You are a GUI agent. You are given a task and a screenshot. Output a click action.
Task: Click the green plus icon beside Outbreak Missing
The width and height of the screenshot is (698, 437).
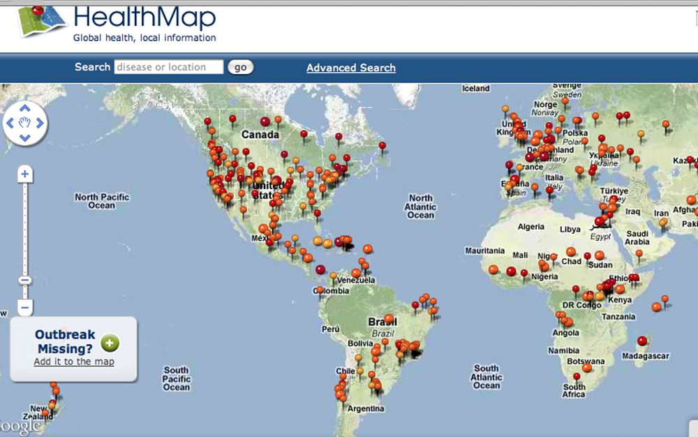coord(110,343)
